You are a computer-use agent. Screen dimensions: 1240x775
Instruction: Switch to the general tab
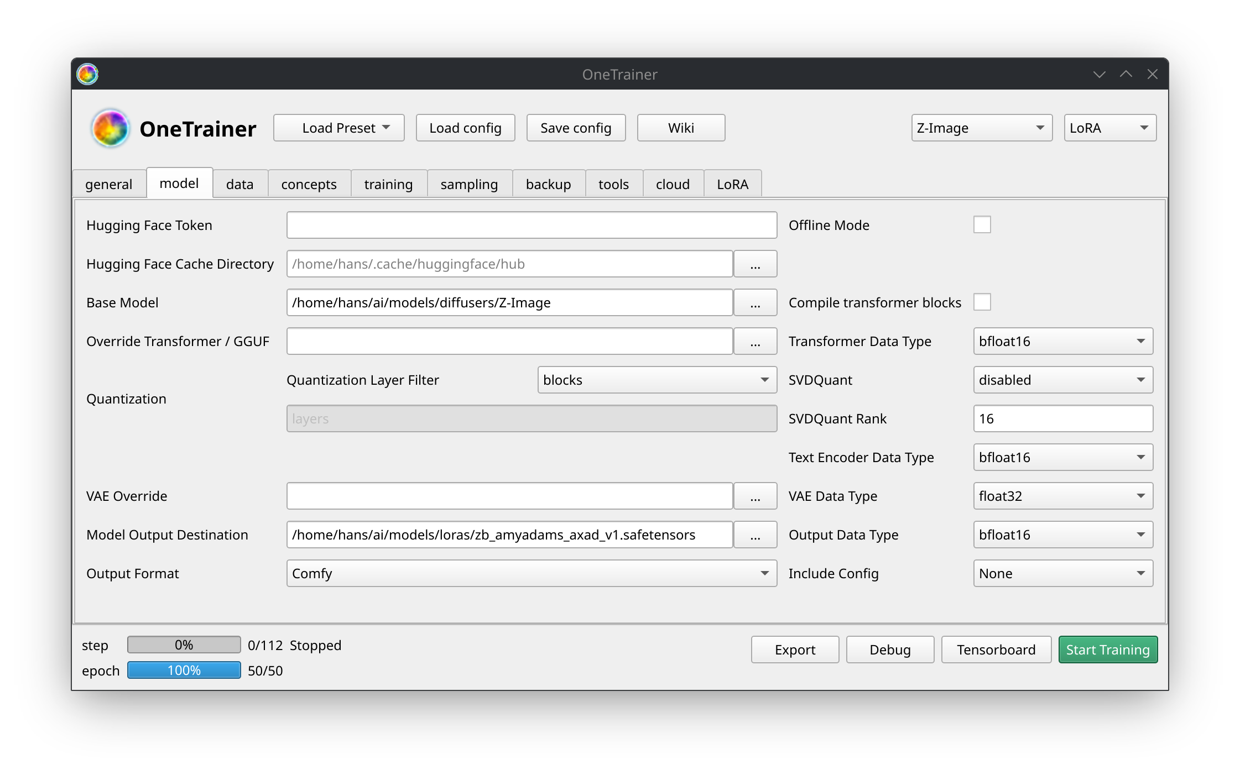click(109, 184)
